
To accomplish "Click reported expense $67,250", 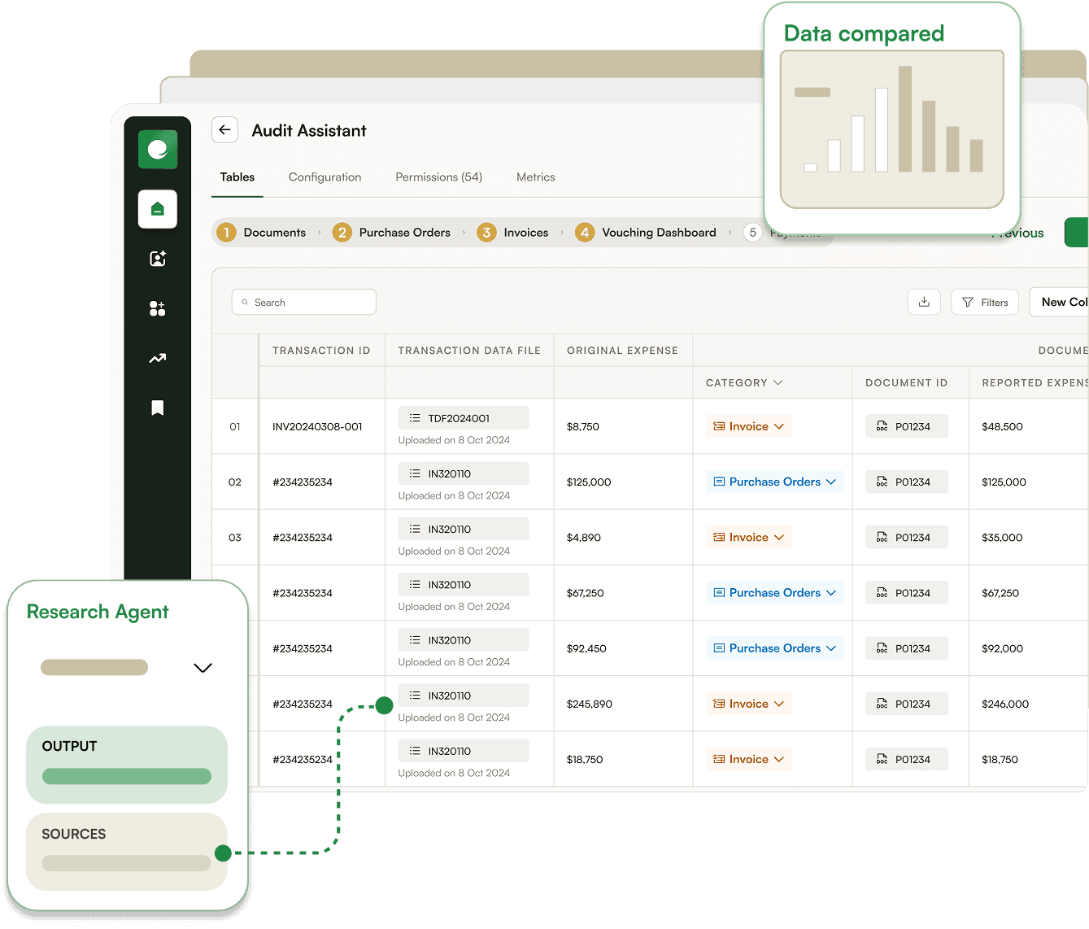I will pyautogui.click(x=1000, y=593).
